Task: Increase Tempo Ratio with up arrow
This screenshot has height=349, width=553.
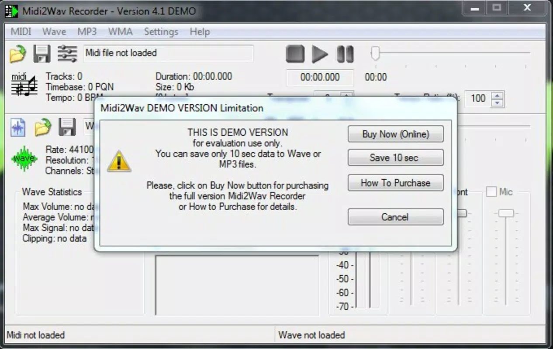Action: pyautogui.click(x=497, y=95)
